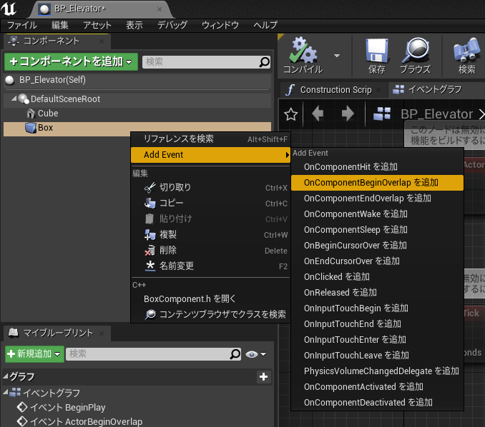Open the Add Event submenu
Screen dimensions: 485x427
[x=211, y=155]
